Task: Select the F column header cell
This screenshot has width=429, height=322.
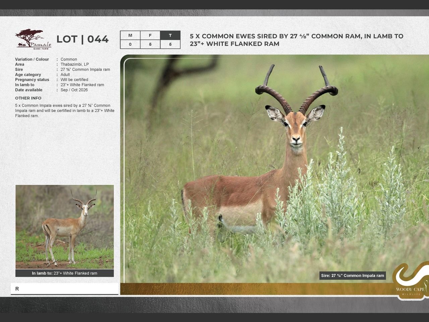Action: coord(150,36)
